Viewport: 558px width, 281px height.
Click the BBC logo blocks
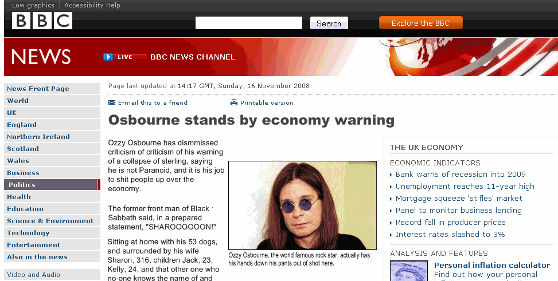point(42,21)
